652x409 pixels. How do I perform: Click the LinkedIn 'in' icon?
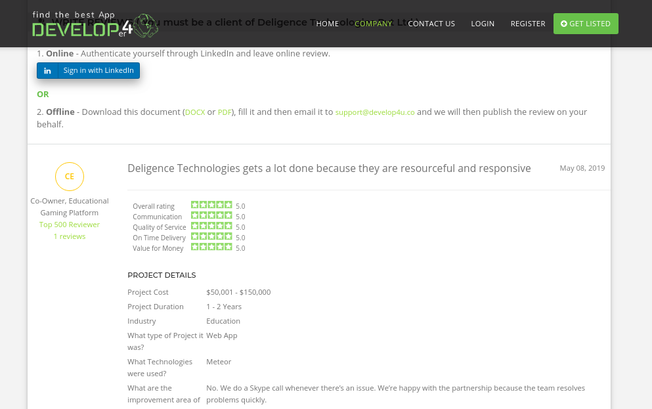[x=47, y=71]
